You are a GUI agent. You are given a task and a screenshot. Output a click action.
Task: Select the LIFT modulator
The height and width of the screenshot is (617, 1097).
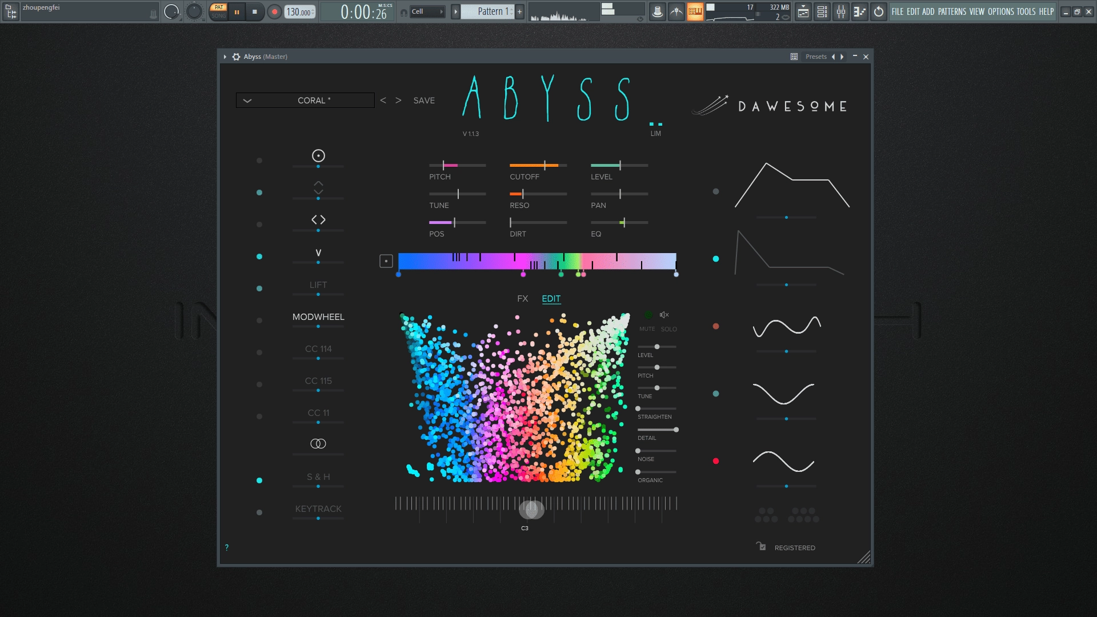[318, 285]
